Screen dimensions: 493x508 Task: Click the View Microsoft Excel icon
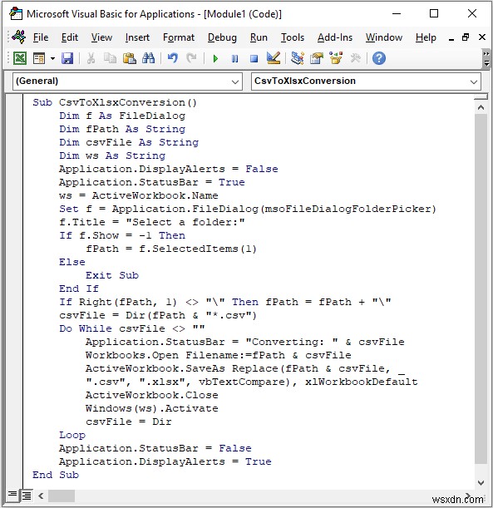click(20, 58)
